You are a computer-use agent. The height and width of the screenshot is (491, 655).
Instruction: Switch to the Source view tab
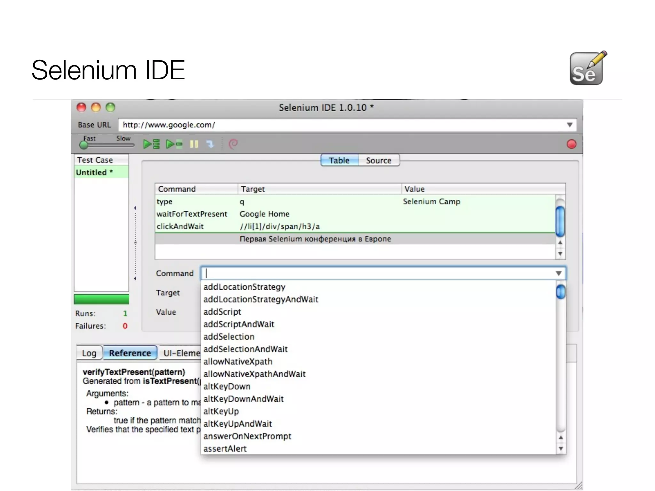point(379,160)
